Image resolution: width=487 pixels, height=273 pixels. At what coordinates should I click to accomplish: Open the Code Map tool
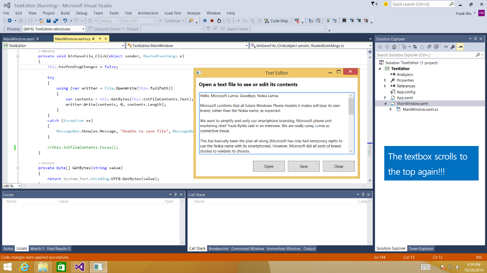click(277, 21)
